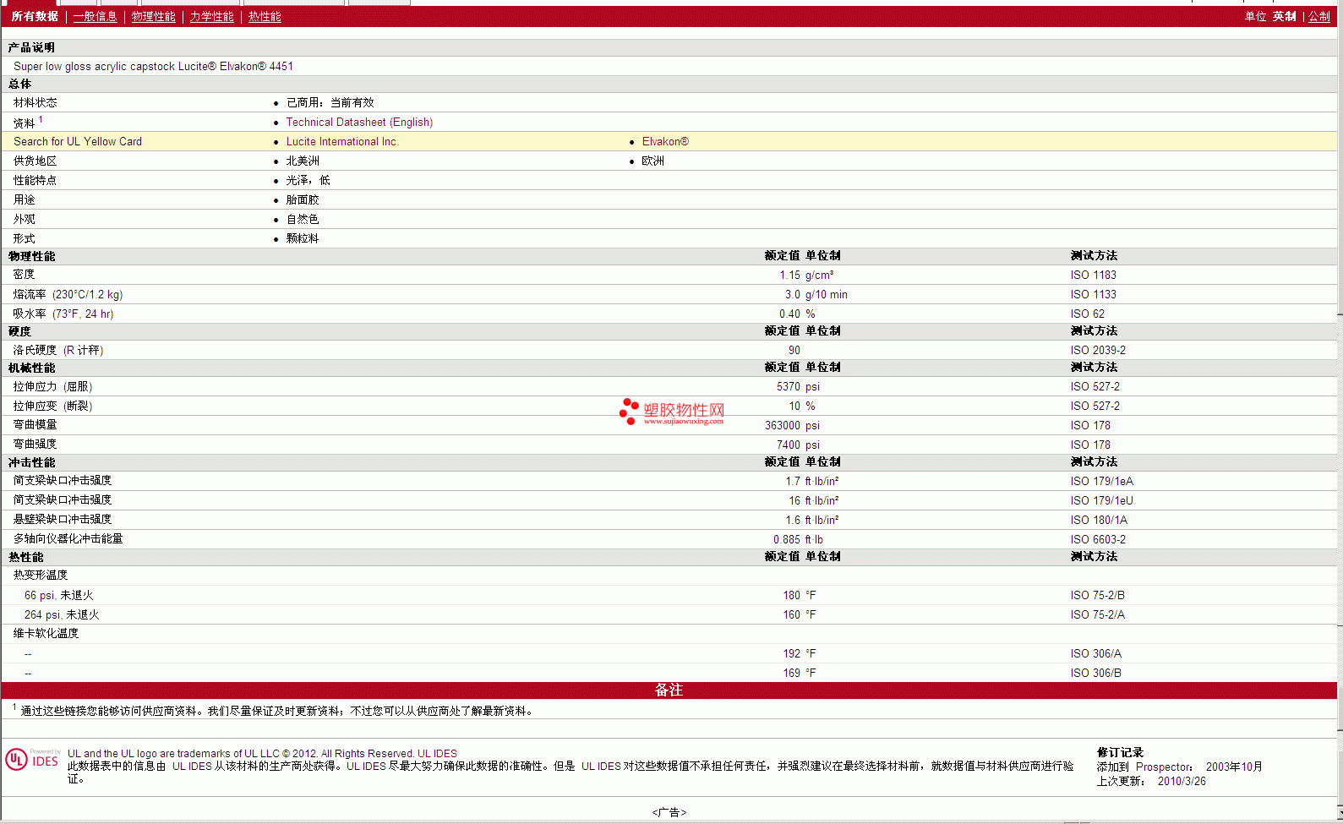The image size is (1343, 824).
Task: Open the 一般信息 tab
Action: 95,17
